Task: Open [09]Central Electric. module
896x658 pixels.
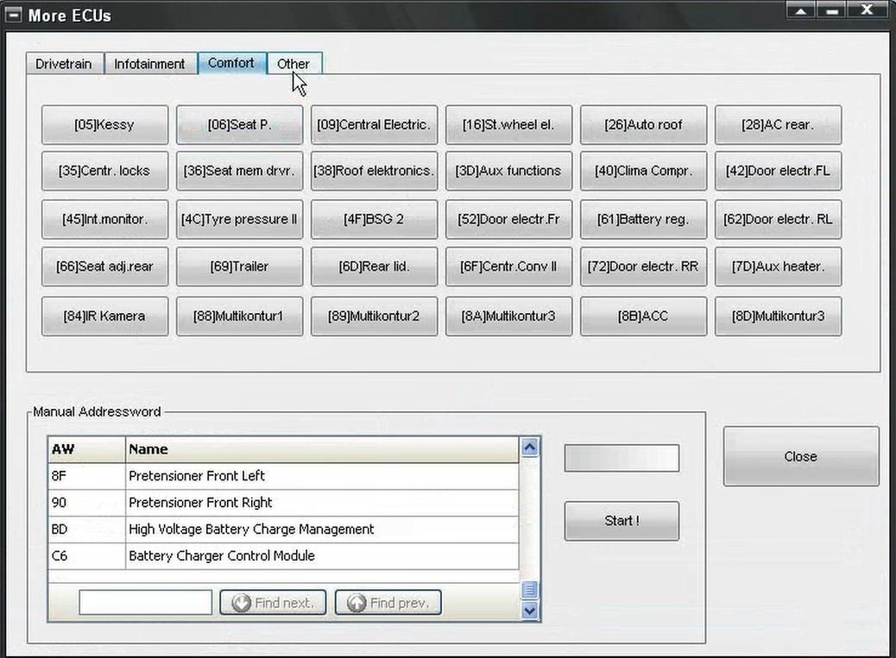Action: tap(374, 125)
